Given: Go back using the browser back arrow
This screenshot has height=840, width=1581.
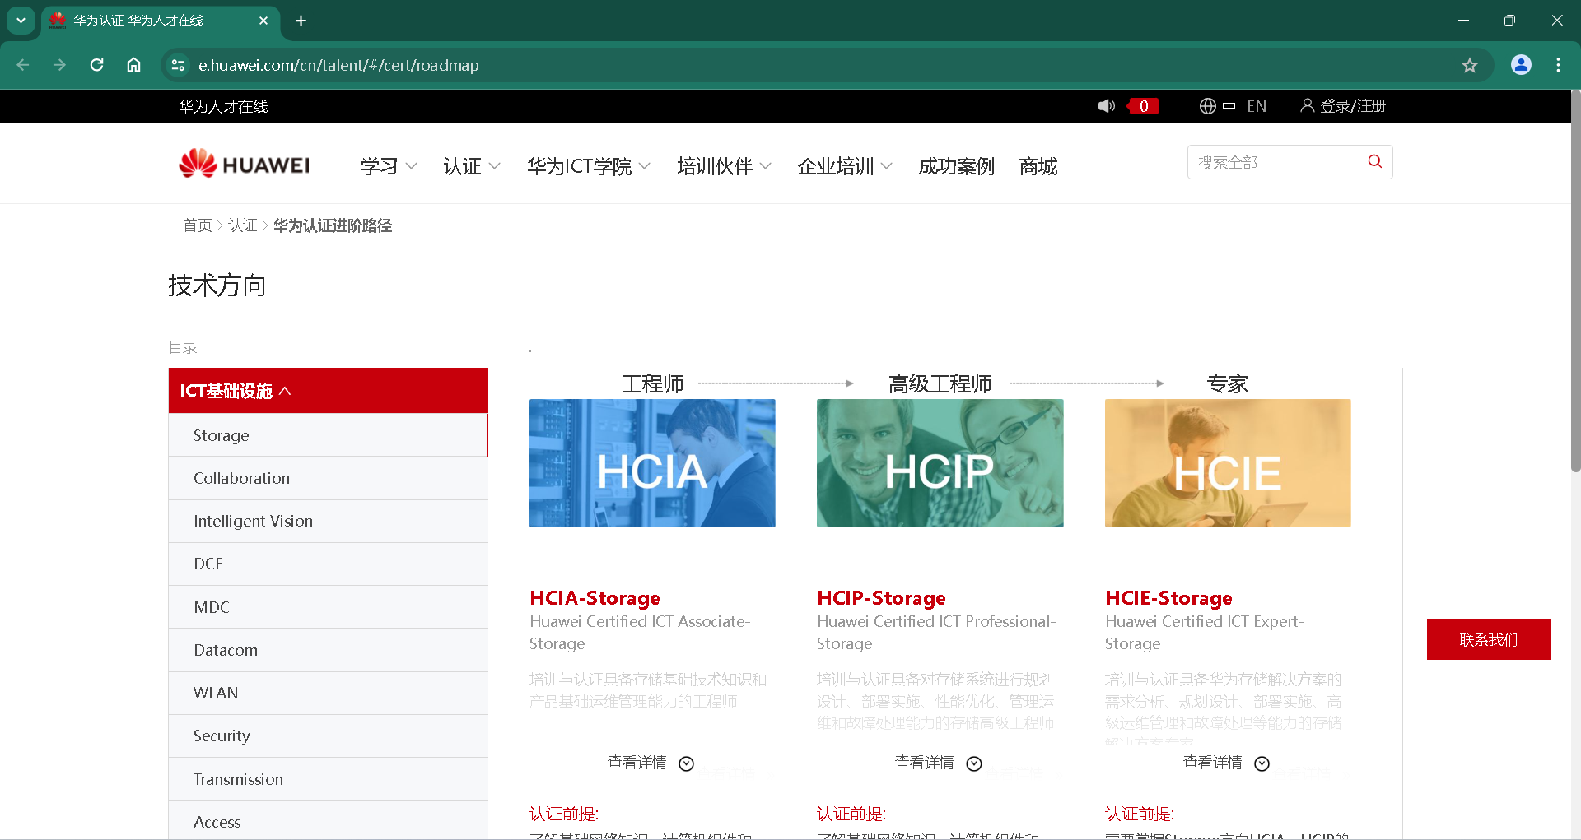Looking at the screenshot, I should point(23,65).
